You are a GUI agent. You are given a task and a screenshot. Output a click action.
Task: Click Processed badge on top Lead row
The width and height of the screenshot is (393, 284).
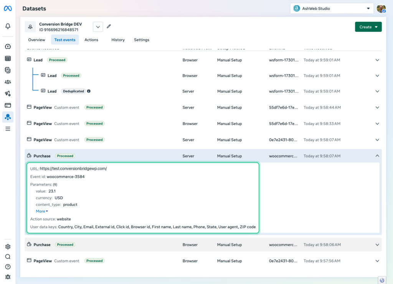click(x=57, y=60)
